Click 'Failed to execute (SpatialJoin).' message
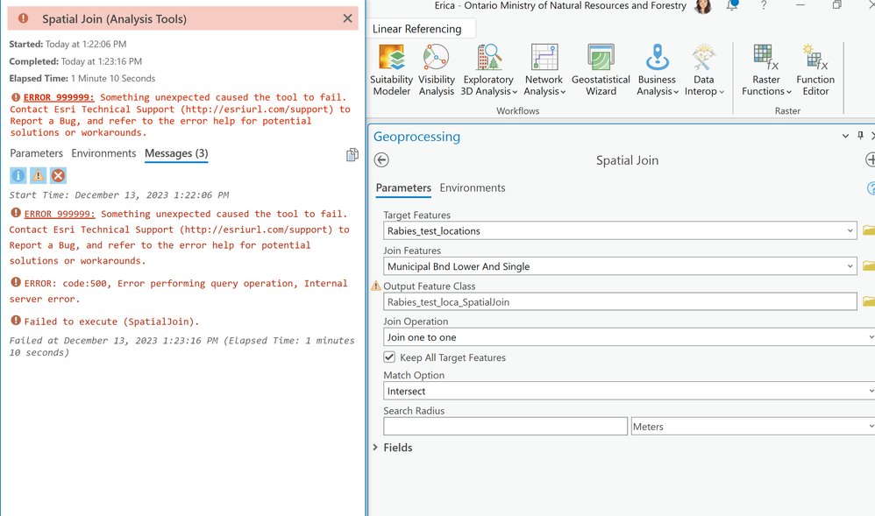Screen dimensions: 875x516 coord(111,322)
